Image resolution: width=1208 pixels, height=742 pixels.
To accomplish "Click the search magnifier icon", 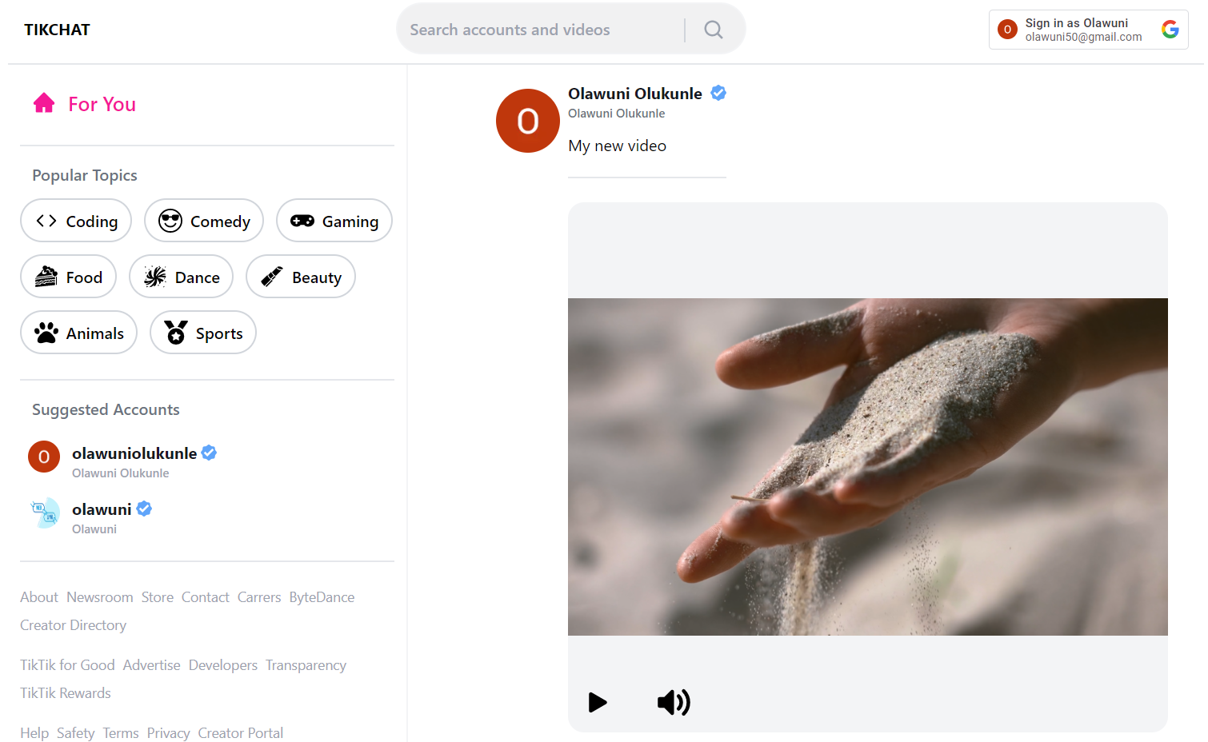I will pyautogui.click(x=714, y=30).
